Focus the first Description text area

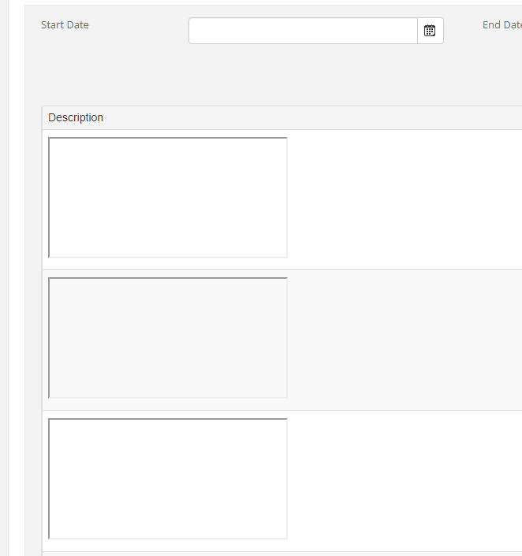point(168,198)
